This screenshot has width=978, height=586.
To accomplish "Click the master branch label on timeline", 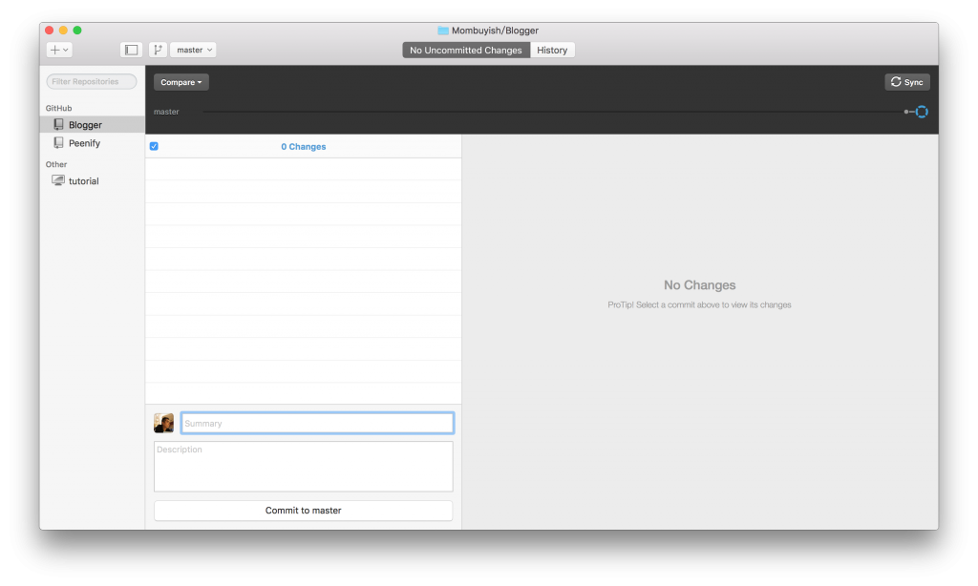I will (x=166, y=112).
